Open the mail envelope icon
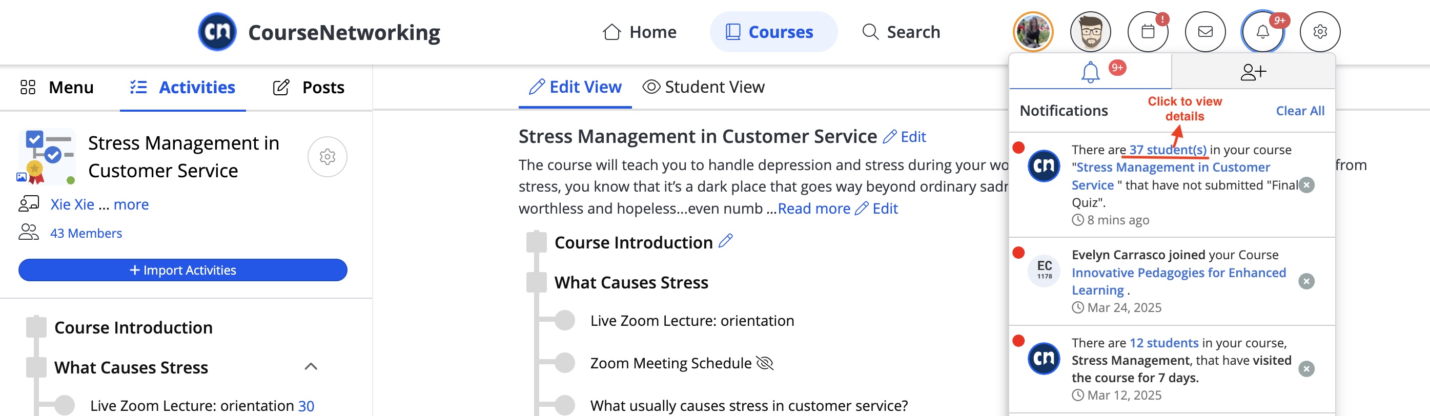 1204,32
